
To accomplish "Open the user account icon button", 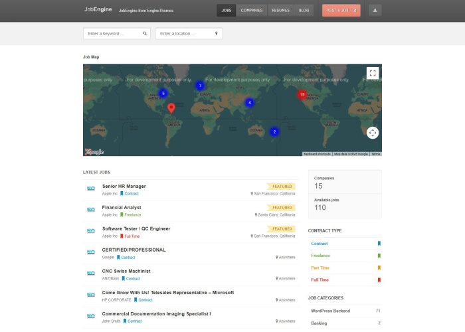I will click(375, 11).
